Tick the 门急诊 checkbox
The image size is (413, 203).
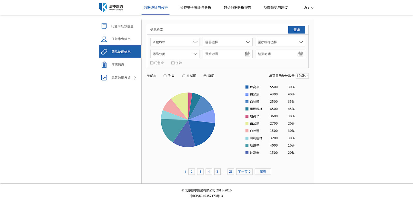(x=152, y=63)
